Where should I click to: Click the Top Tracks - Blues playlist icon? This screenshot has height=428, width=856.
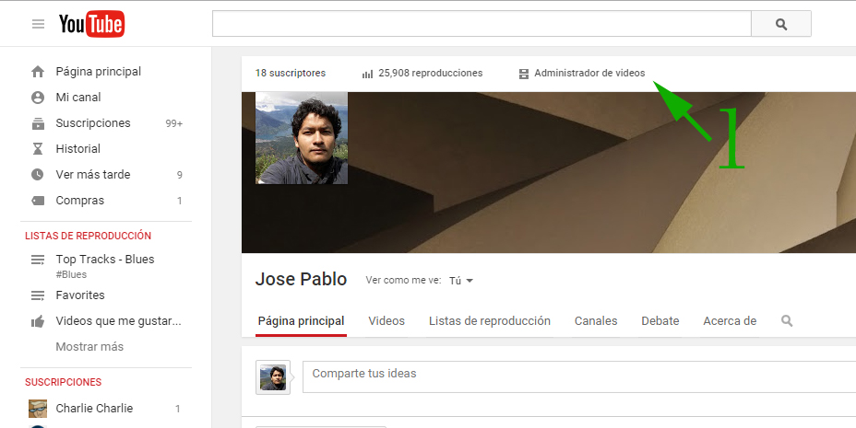click(38, 260)
